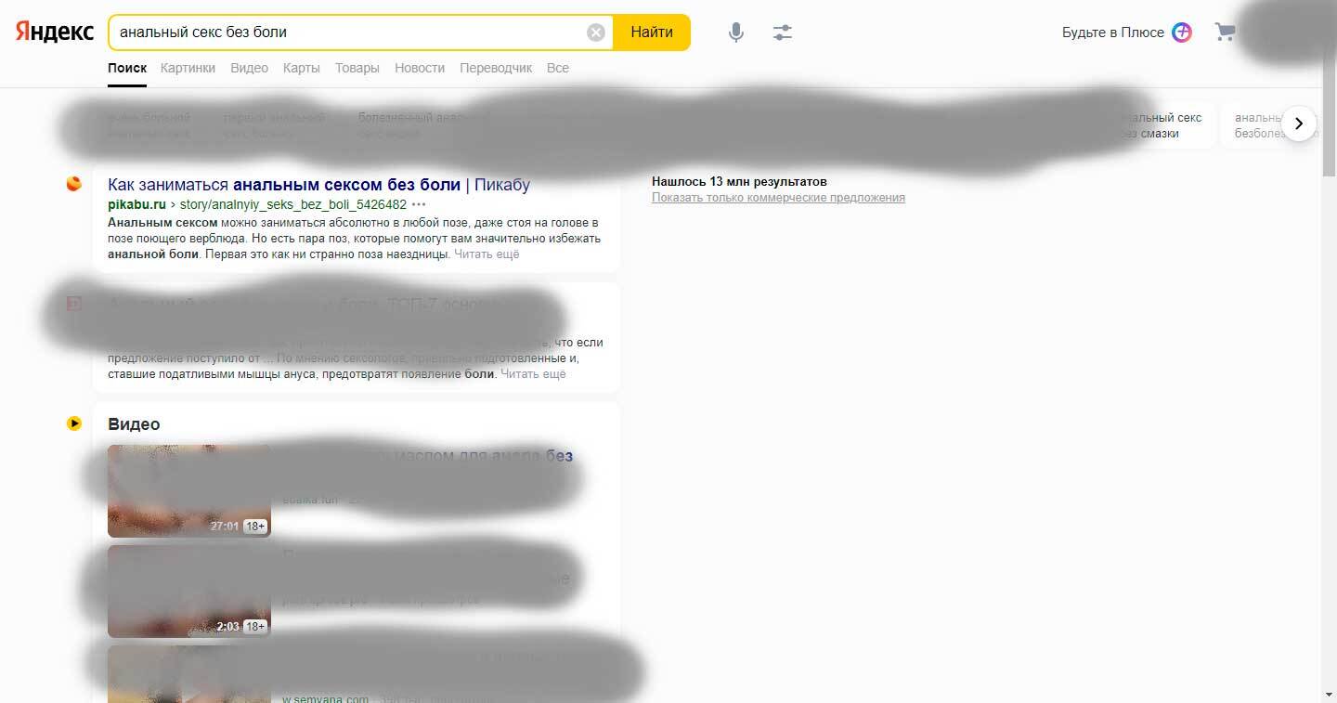Click the Yandex Plus round icon
The image size is (1337, 703).
pyautogui.click(x=1182, y=33)
